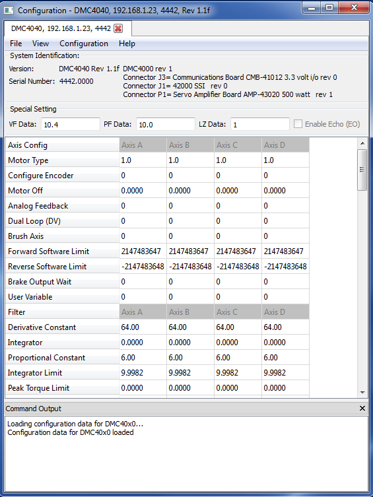Click the Axis B header in Axis Config

click(191, 145)
